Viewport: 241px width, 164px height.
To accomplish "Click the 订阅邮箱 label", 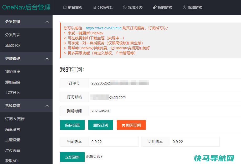I will pyautogui.click(x=74, y=97).
